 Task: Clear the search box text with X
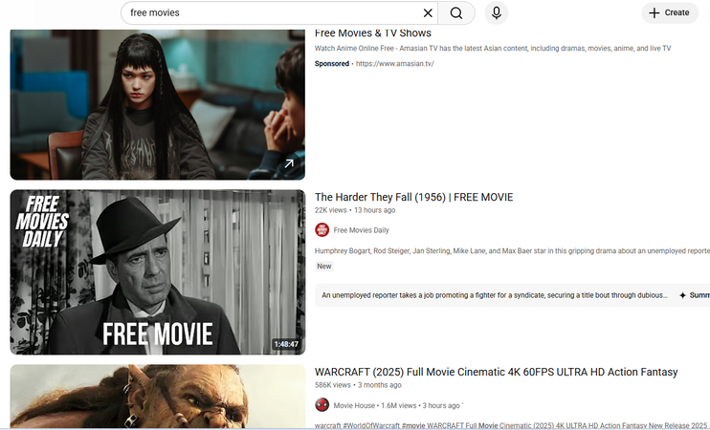428,13
